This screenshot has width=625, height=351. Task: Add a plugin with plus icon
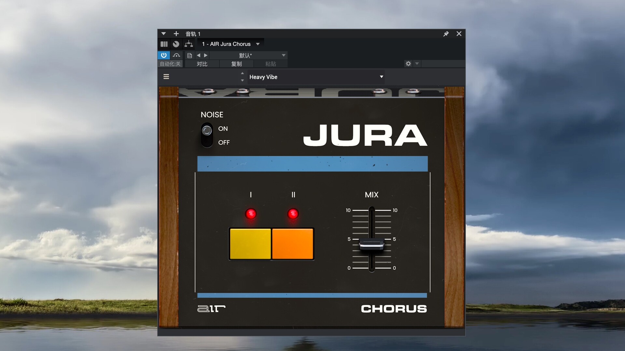click(176, 34)
